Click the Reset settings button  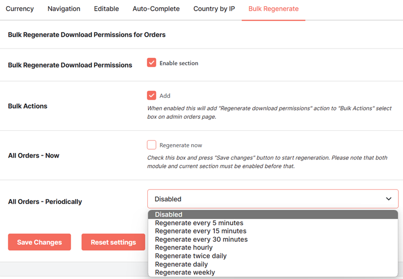pyautogui.click(x=113, y=242)
